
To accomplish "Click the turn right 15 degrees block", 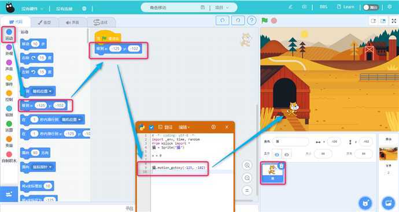I will 36,58.
